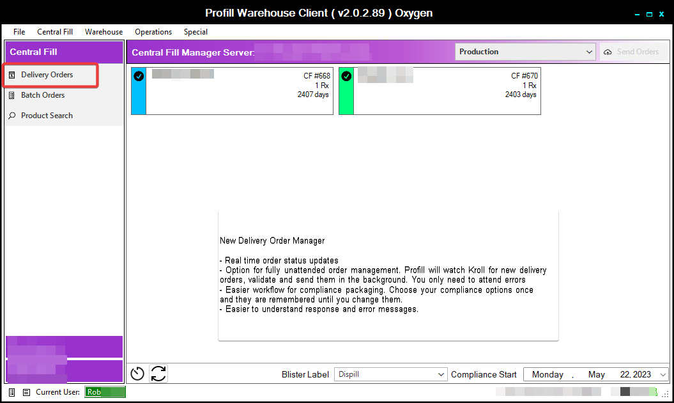Click the 22, 2023 date portion
674x403 pixels.
(x=635, y=375)
